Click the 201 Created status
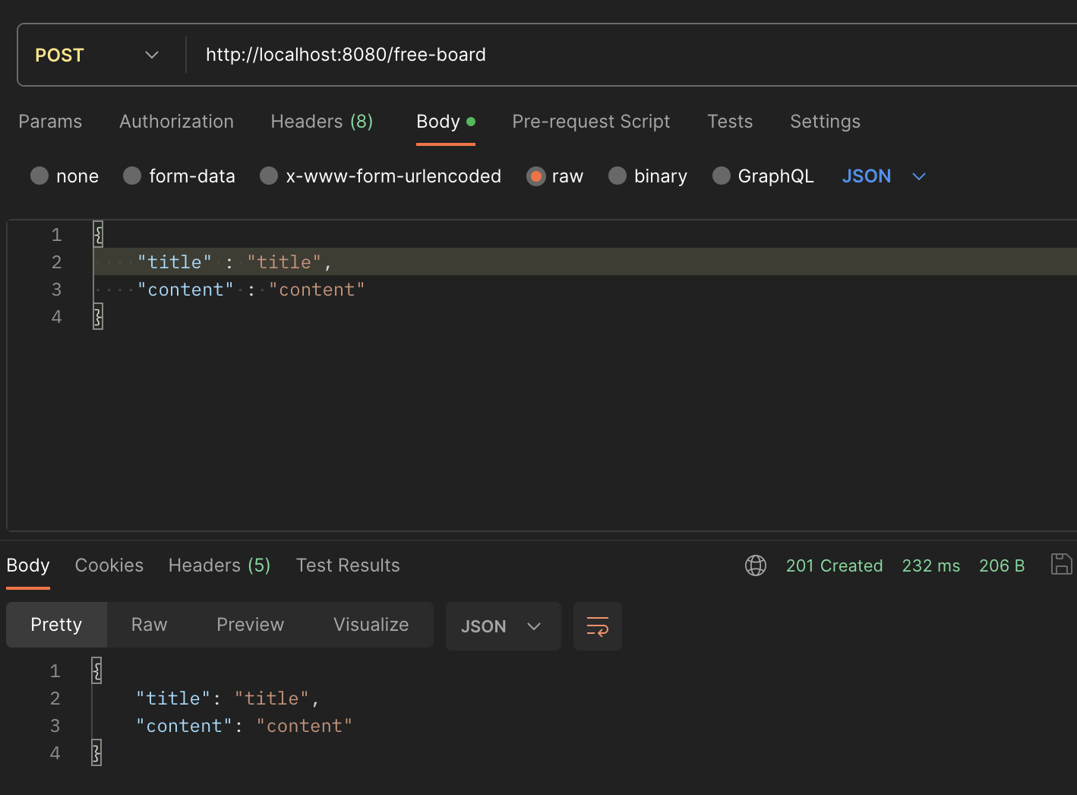The image size is (1077, 795). [834, 565]
